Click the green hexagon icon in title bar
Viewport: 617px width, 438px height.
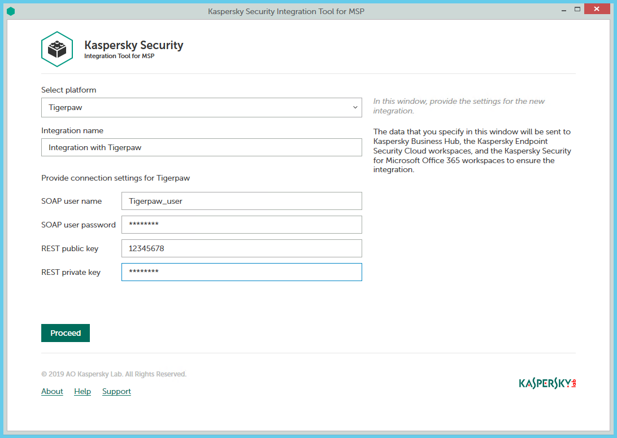tap(10, 11)
